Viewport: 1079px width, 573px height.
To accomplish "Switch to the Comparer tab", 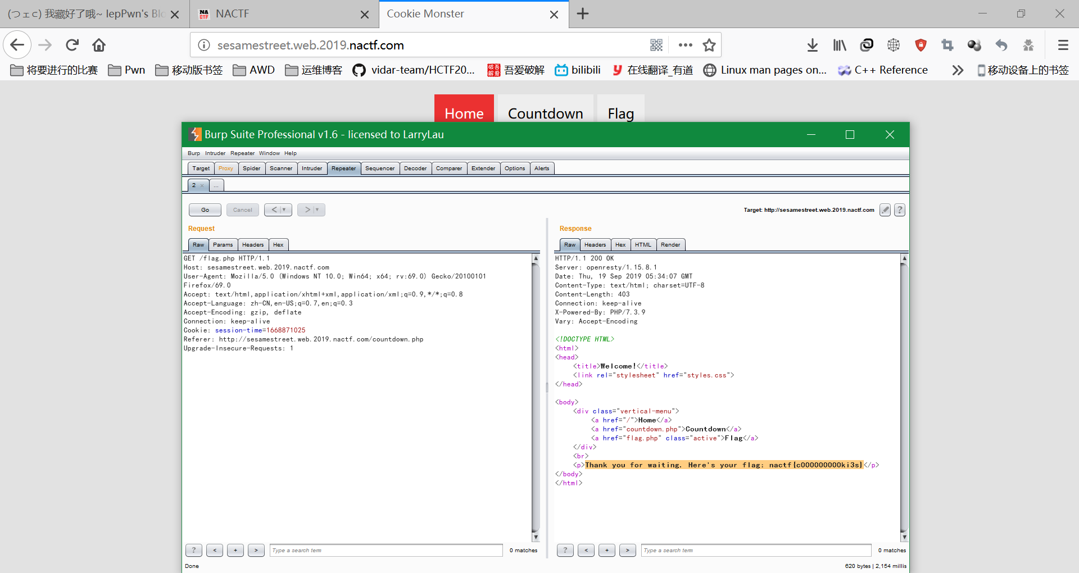I will 449,169.
